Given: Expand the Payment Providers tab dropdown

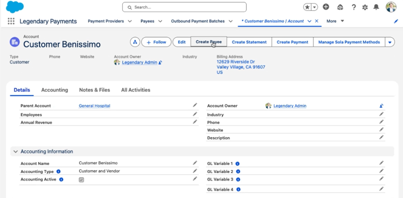Looking at the screenshot, I should (130, 21).
